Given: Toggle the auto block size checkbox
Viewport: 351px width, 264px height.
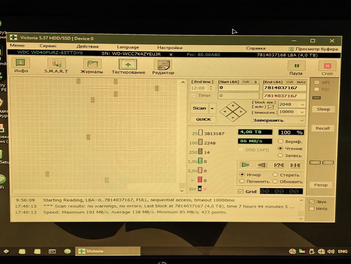Looking at the screenshot, I should [270, 107].
